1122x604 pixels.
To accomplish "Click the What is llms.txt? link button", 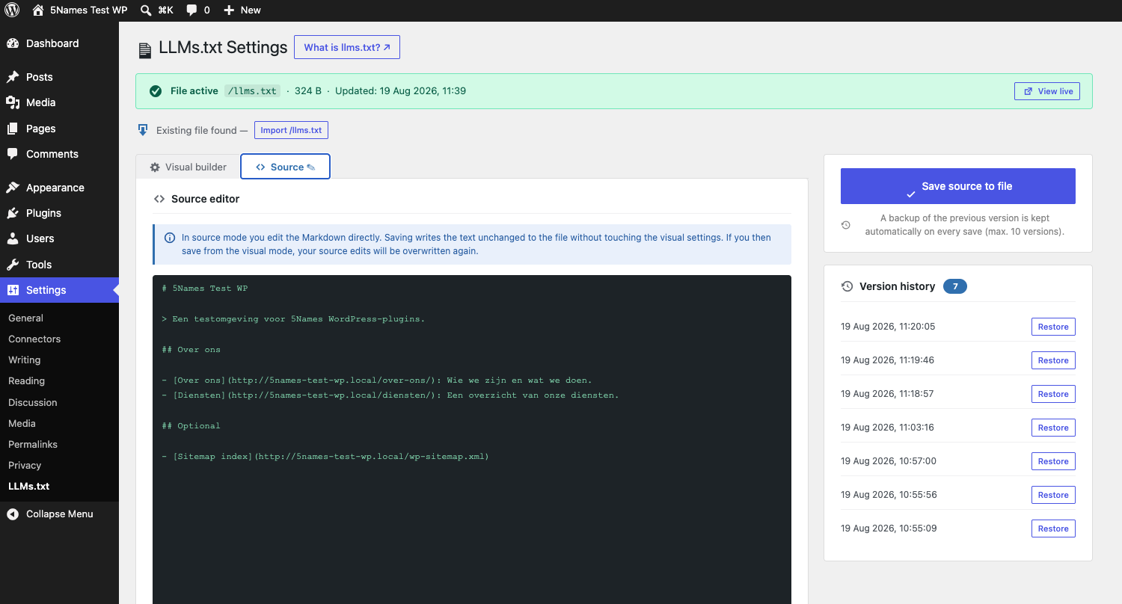I will click(x=347, y=47).
